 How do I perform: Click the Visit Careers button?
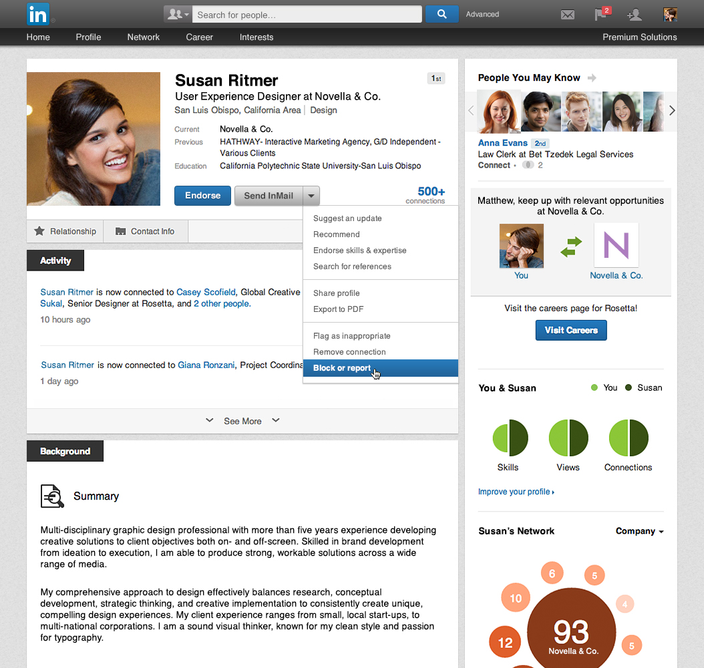pyautogui.click(x=571, y=331)
